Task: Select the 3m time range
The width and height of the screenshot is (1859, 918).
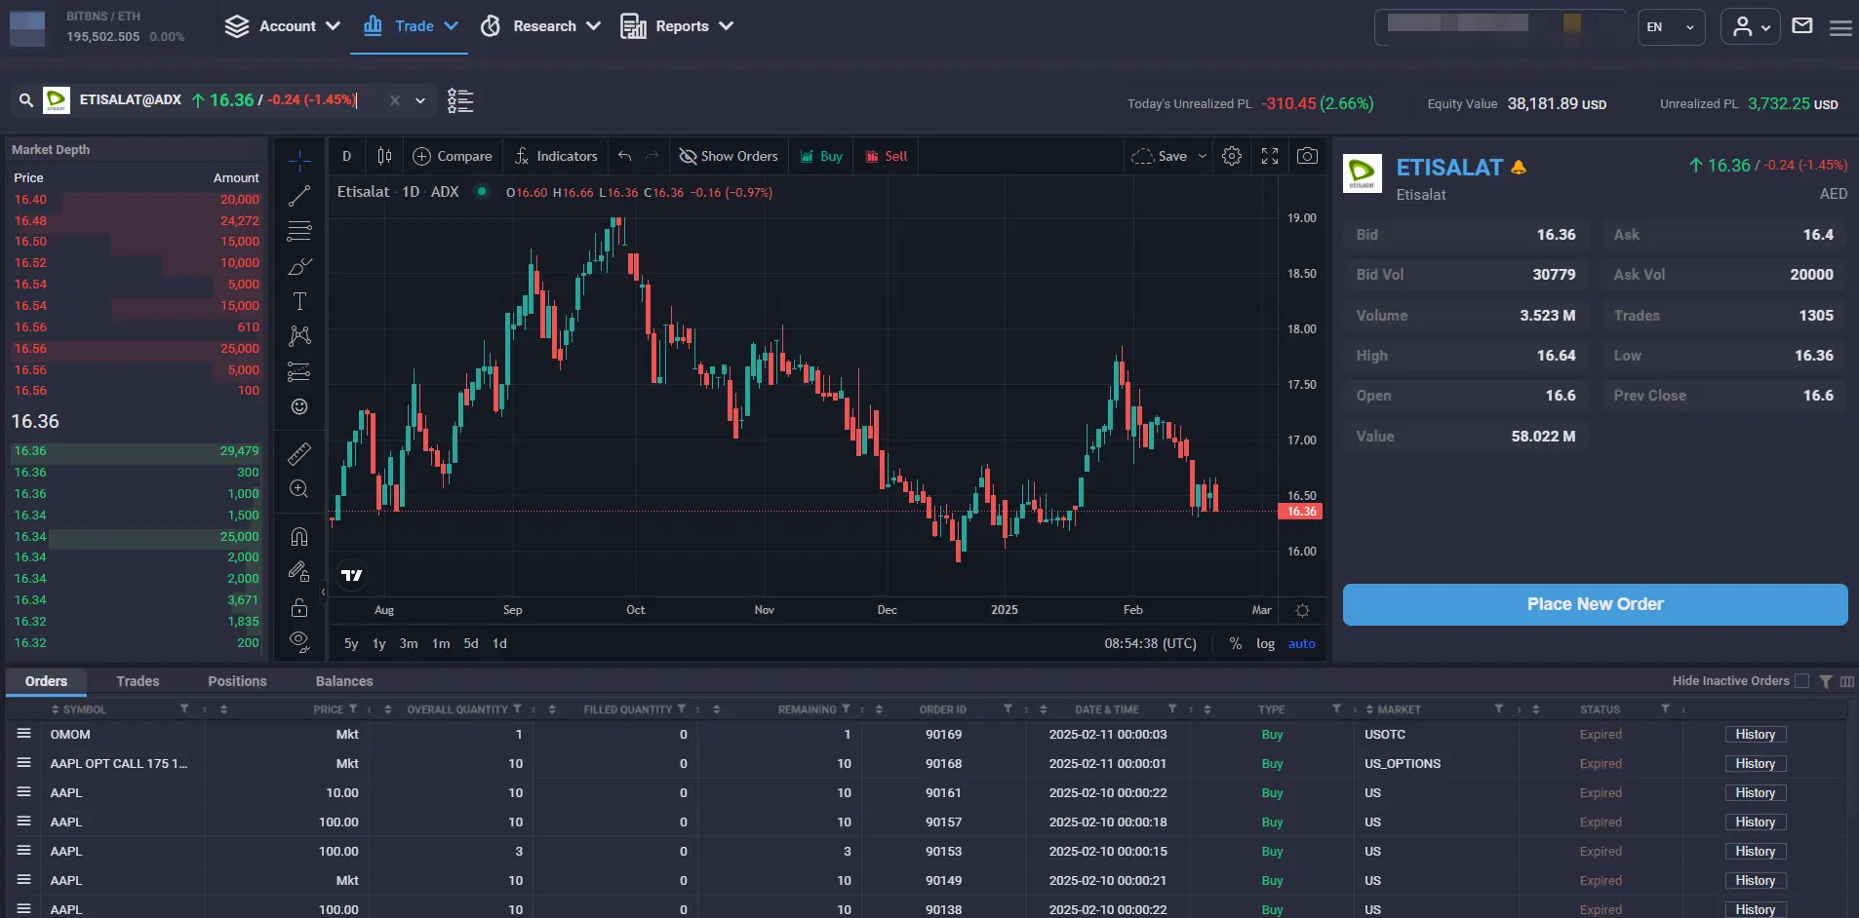Action: pyautogui.click(x=409, y=643)
